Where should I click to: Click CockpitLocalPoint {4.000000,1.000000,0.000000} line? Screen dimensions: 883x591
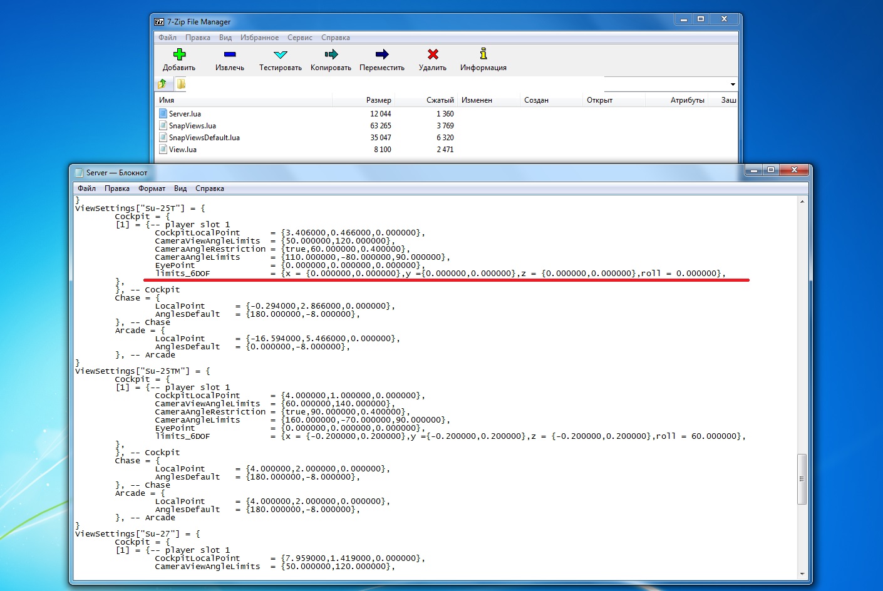pyautogui.click(x=290, y=396)
